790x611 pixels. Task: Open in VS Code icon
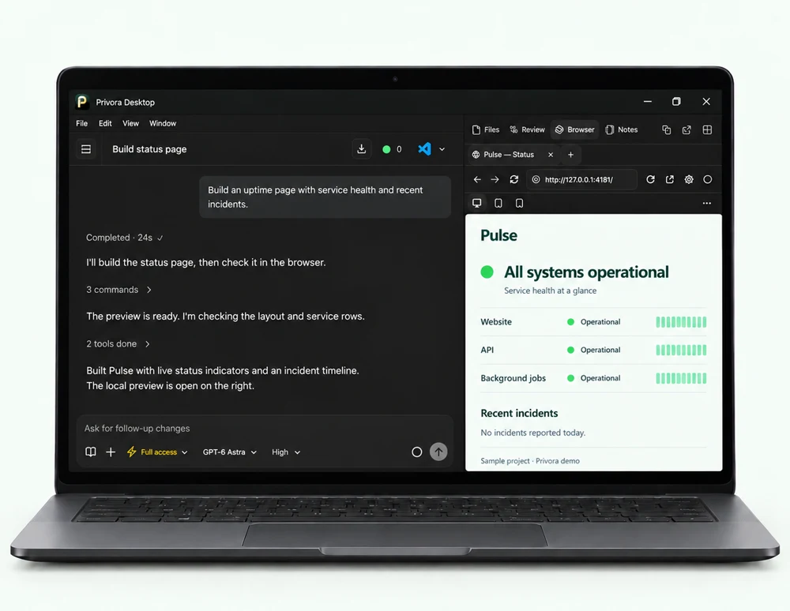tap(424, 149)
